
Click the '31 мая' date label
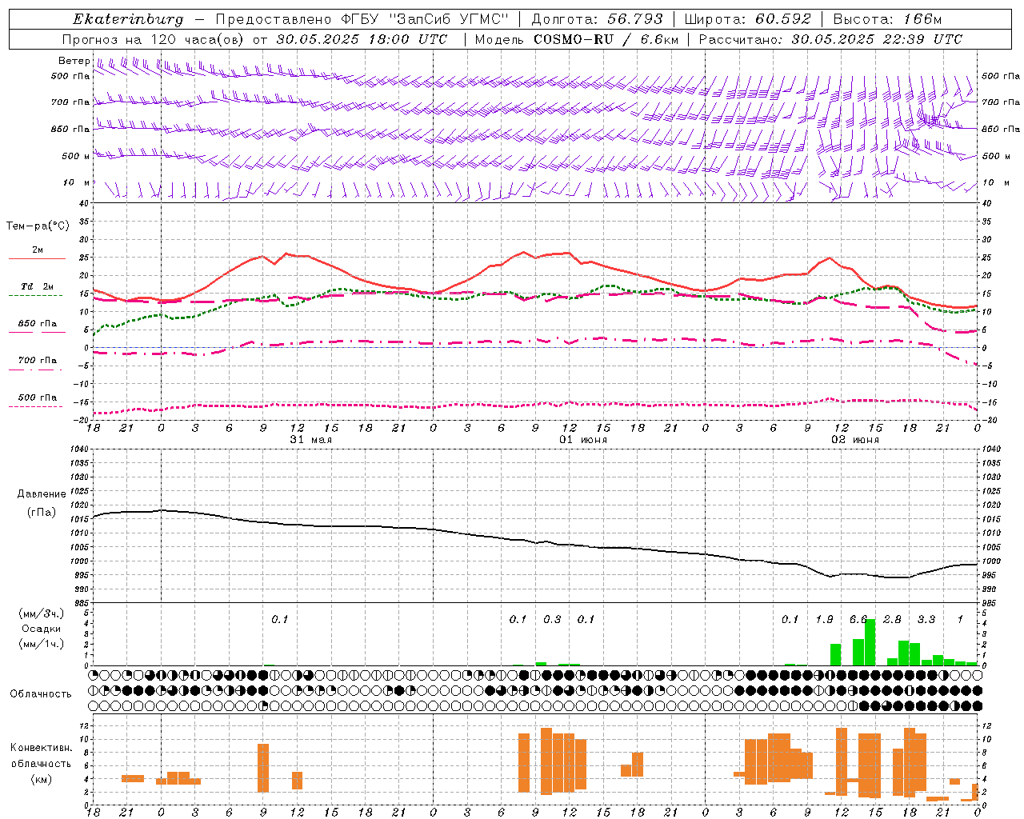coord(310,440)
